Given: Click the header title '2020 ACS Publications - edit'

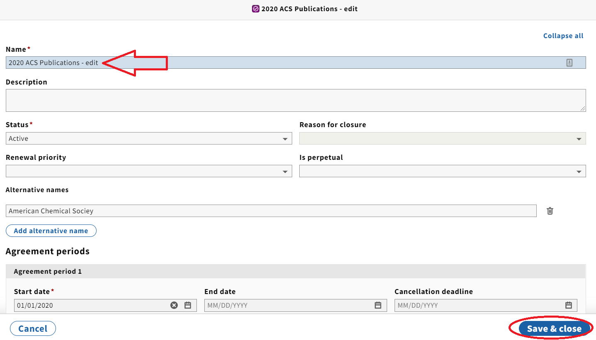Looking at the screenshot, I should click(309, 9).
